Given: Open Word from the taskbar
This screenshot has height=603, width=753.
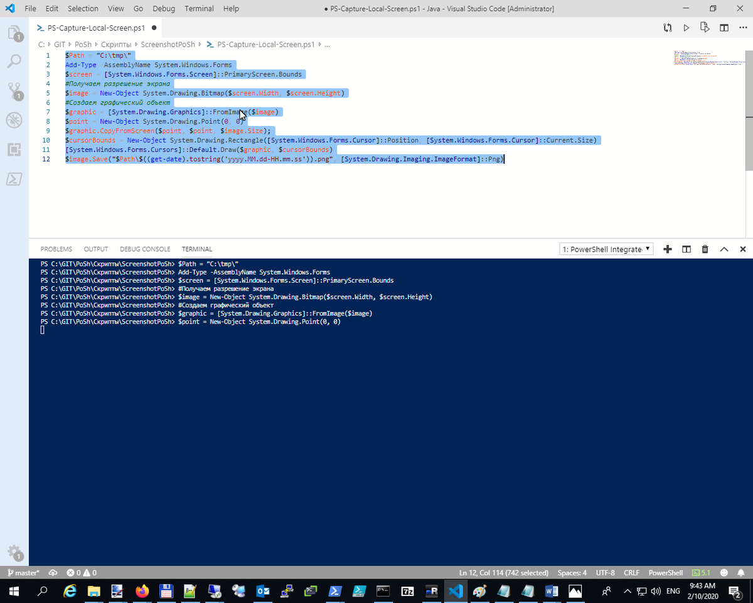Looking at the screenshot, I should tap(552, 591).
